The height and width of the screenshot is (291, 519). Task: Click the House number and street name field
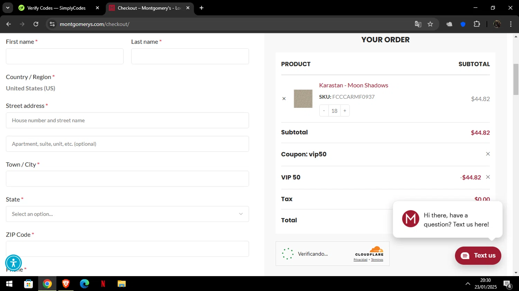pos(127,120)
